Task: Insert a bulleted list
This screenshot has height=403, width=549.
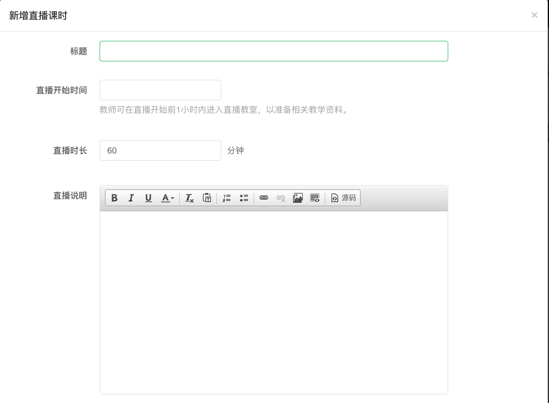Action: [244, 198]
